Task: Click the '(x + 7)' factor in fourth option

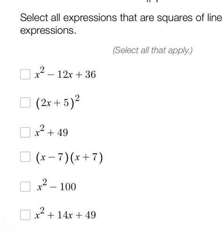Action: tap(87, 158)
